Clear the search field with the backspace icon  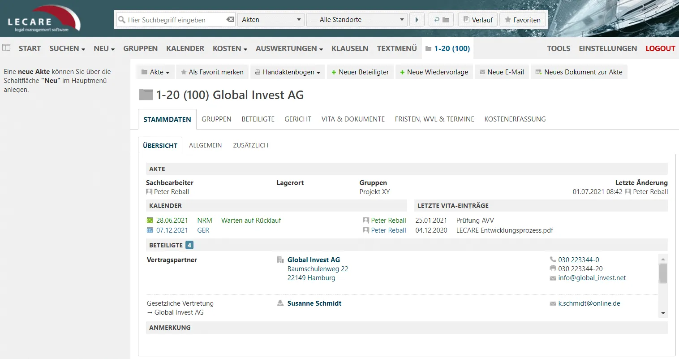point(230,20)
